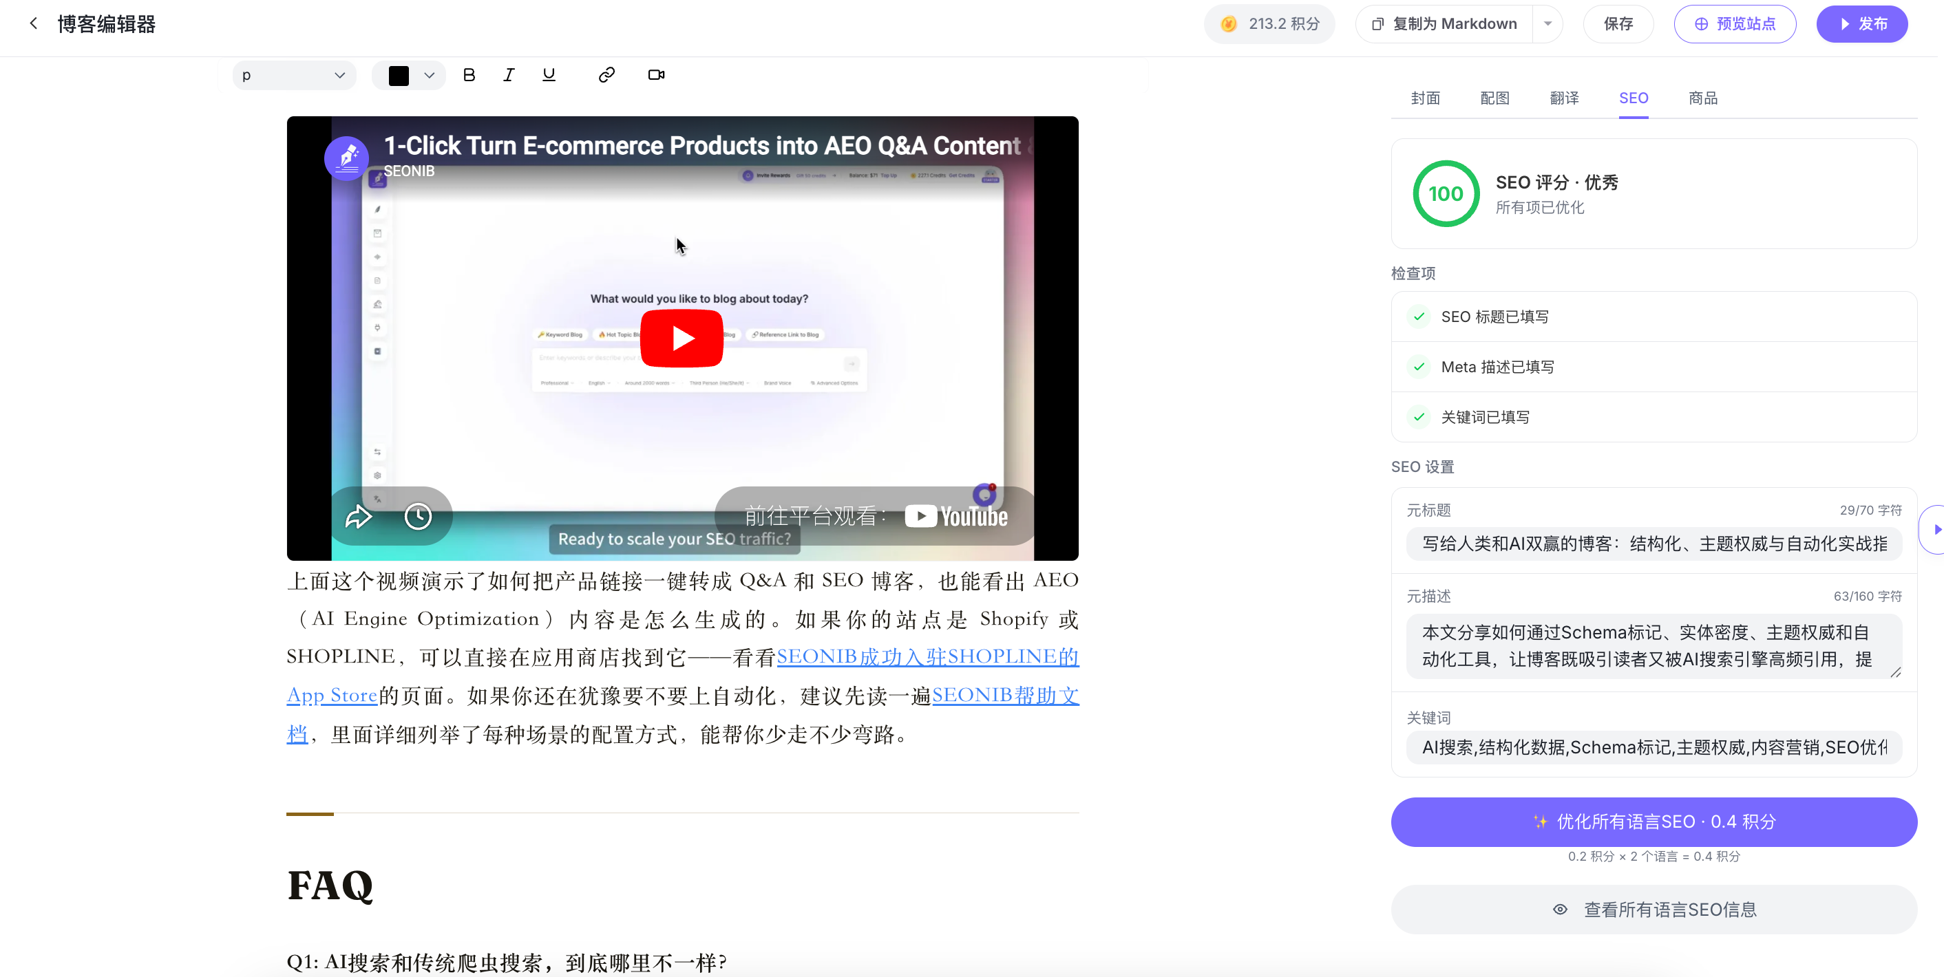Open video on YouTube via 前往平台观看
The image size is (1944, 977).
pyautogui.click(x=876, y=517)
